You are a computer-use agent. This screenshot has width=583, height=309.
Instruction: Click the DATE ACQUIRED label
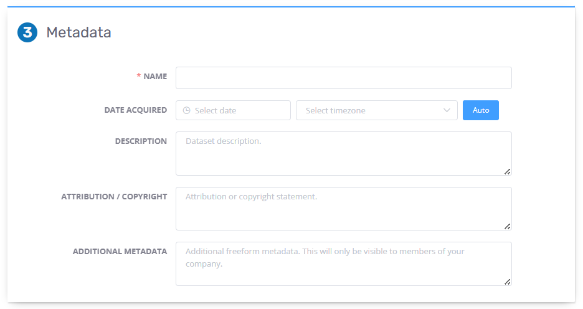tap(136, 110)
